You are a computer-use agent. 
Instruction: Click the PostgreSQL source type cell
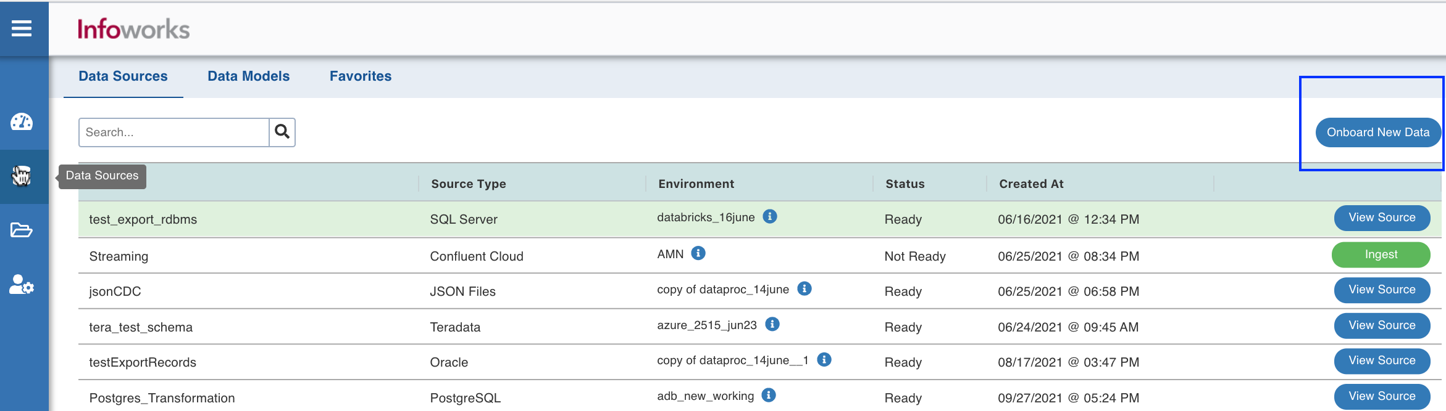pyautogui.click(x=466, y=398)
